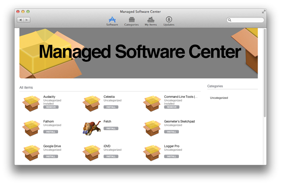Click the magnifying glass search icon
281x185 pixels.
pyautogui.click(x=229, y=20)
